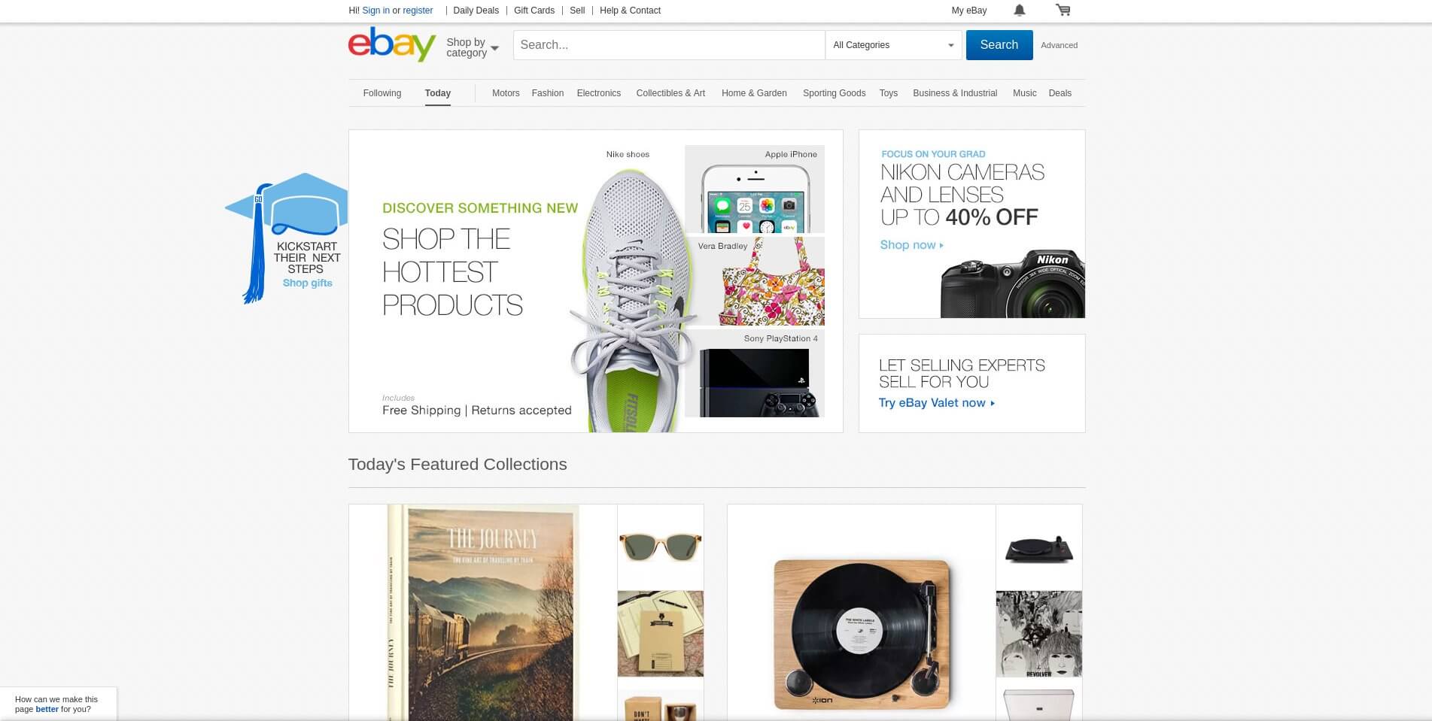This screenshot has height=721, width=1432.
Task: Click the Try eBay Valet now arrow link
Action: pyautogui.click(x=937, y=403)
